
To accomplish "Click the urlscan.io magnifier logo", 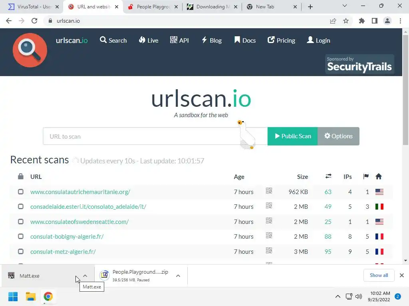I will (30, 50).
